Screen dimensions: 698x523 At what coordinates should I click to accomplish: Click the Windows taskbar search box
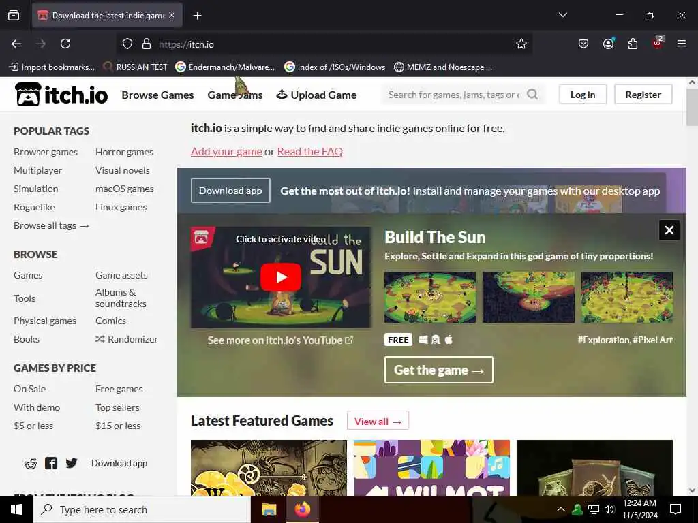142,509
